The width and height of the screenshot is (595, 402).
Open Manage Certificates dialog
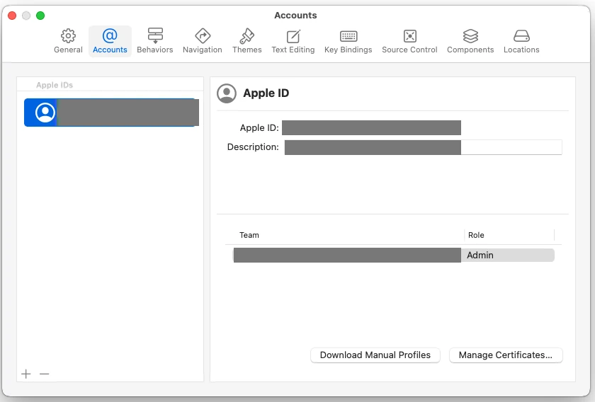point(506,355)
